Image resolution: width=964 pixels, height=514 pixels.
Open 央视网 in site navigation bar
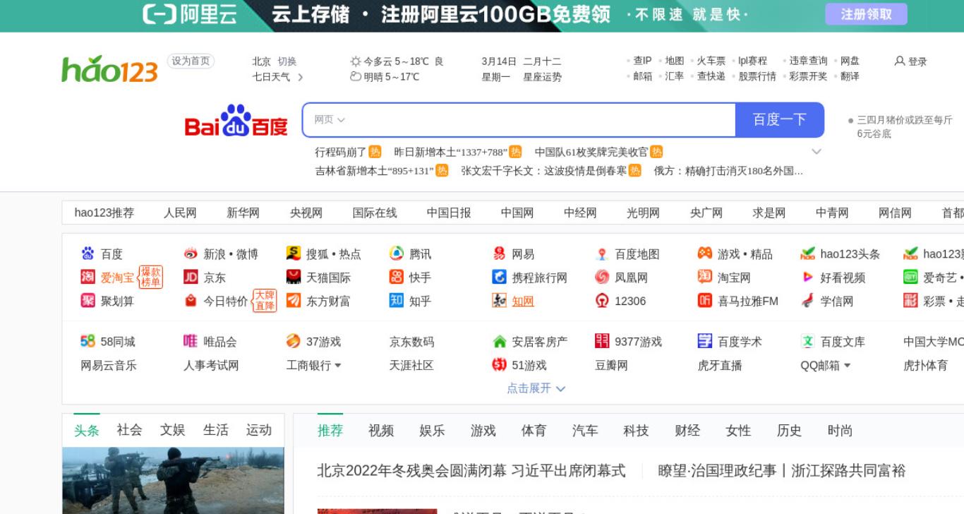(x=306, y=213)
